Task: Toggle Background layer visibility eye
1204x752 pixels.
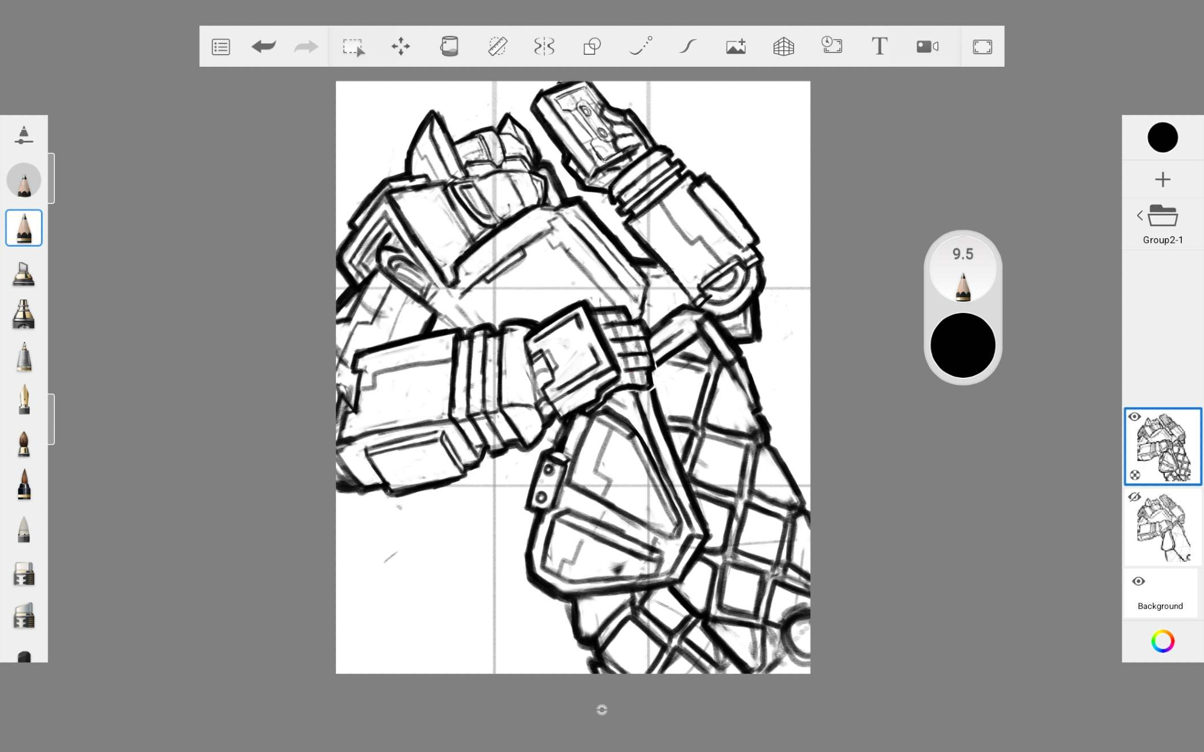Action: click(x=1138, y=581)
